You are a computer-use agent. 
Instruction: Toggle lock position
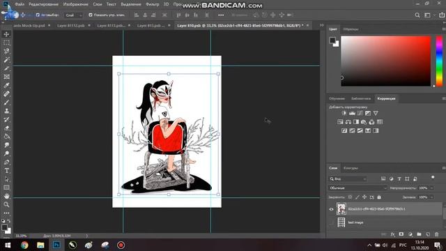364,197
